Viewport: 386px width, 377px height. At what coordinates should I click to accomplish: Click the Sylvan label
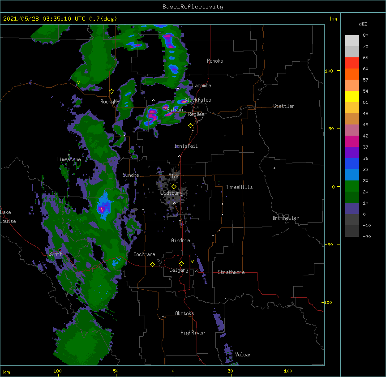175,110
